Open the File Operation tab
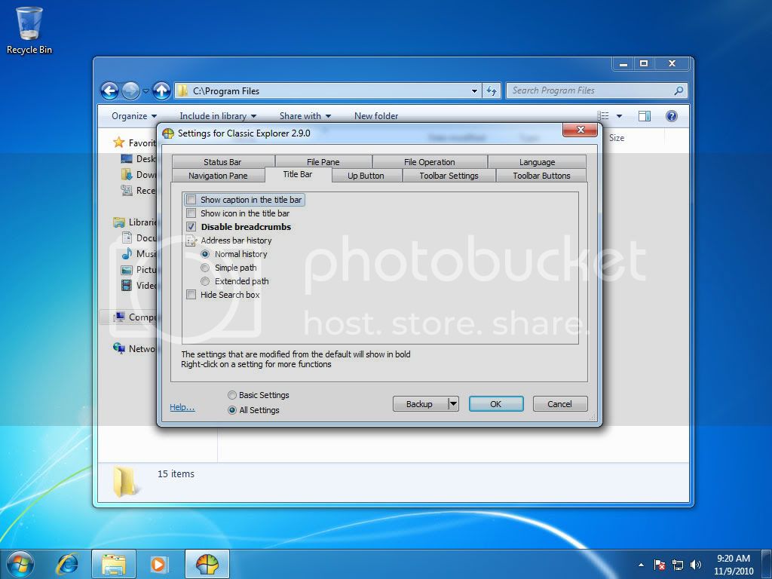 [430, 161]
